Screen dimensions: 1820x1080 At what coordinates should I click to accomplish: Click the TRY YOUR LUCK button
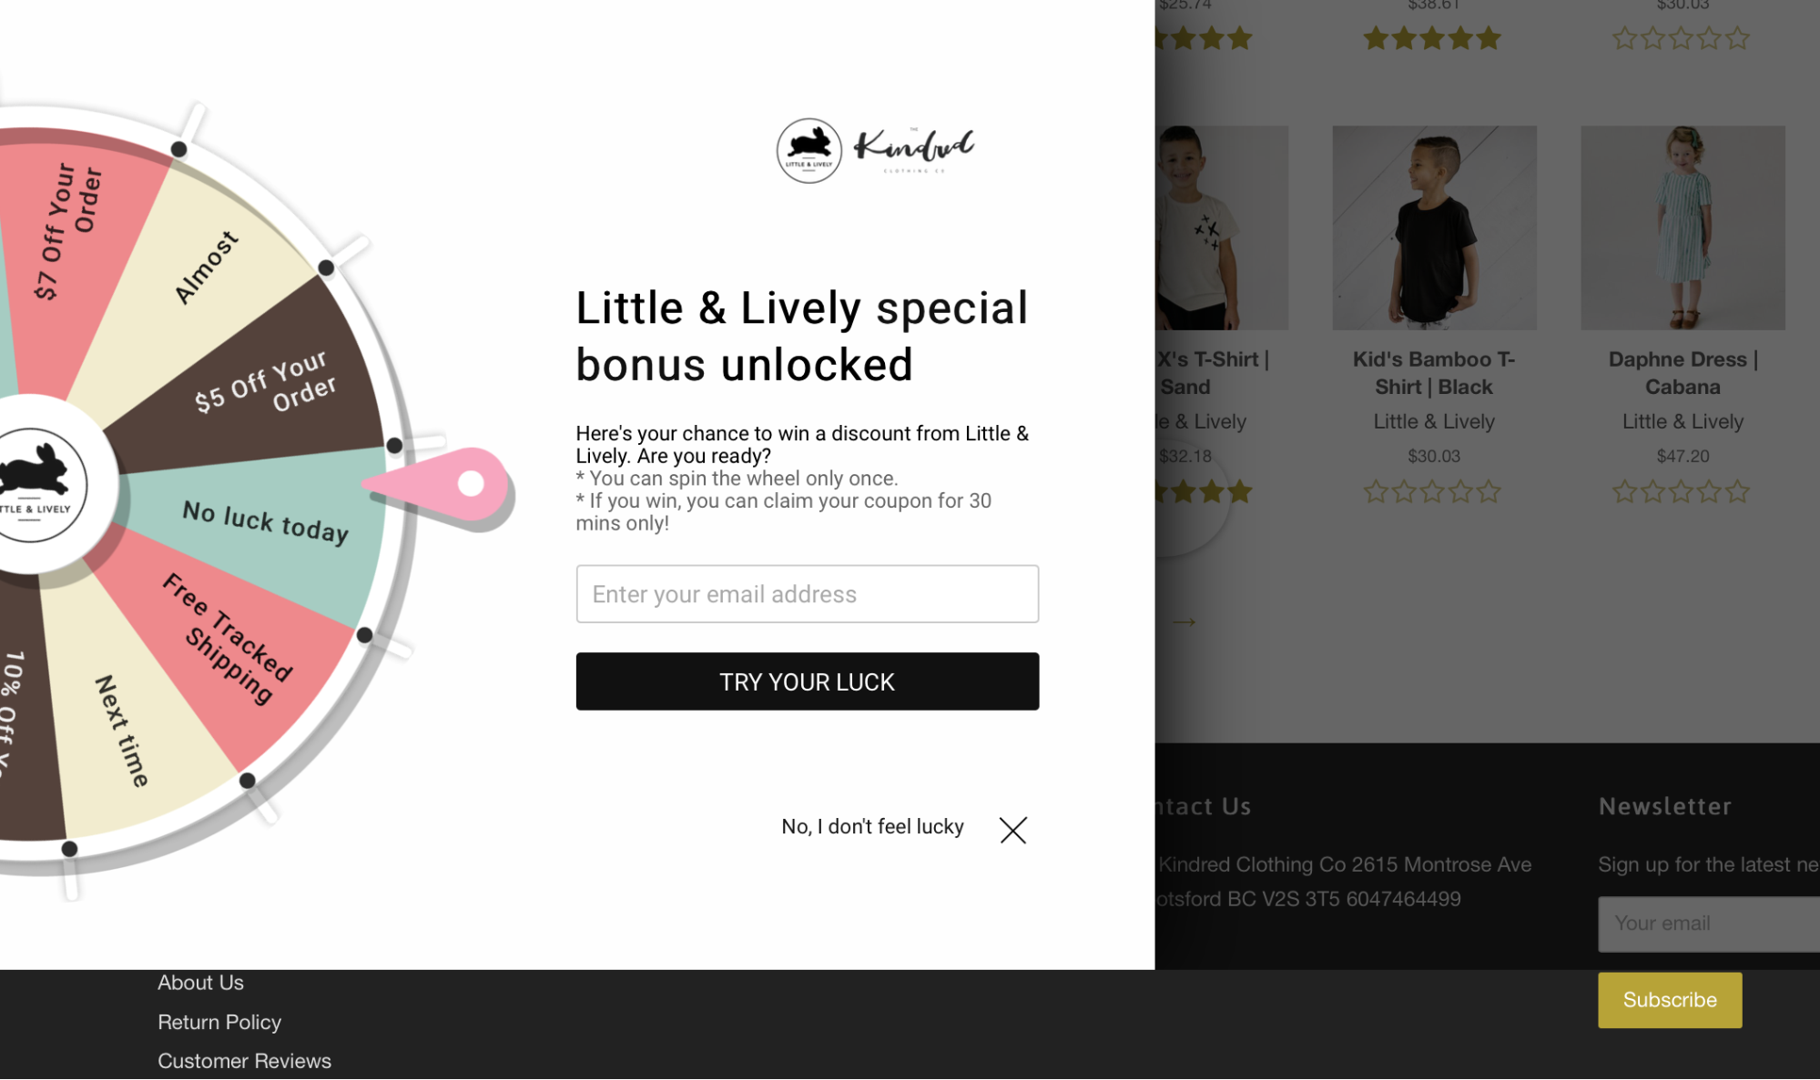807,681
